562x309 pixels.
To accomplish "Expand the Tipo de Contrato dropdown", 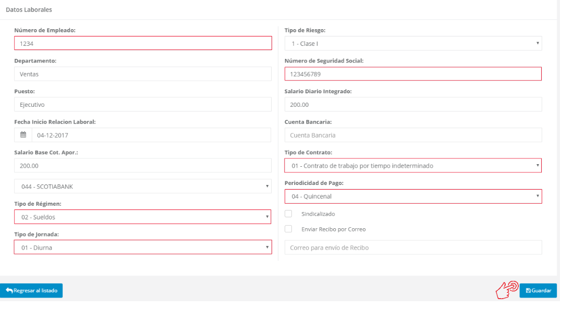I will (413, 166).
